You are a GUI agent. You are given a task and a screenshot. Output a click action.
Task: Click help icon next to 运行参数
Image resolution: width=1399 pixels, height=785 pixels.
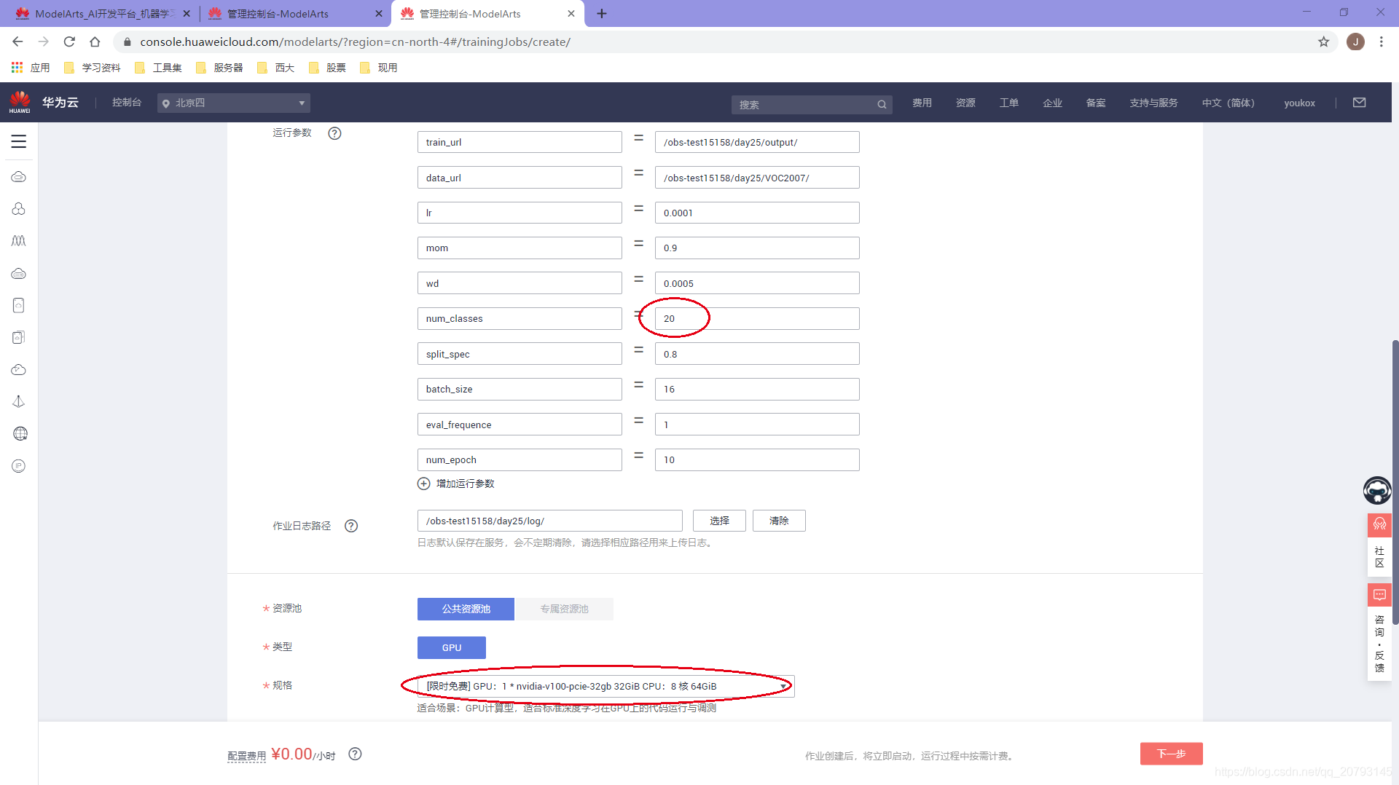pos(334,133)
